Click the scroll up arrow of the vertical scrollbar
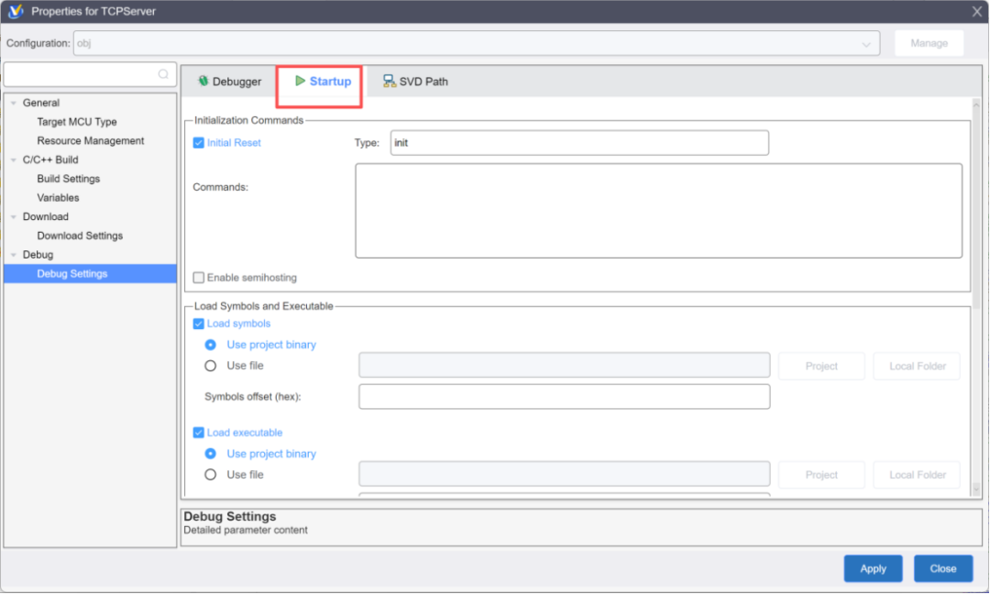Screen dimensions: 990x594 point(976,104)
